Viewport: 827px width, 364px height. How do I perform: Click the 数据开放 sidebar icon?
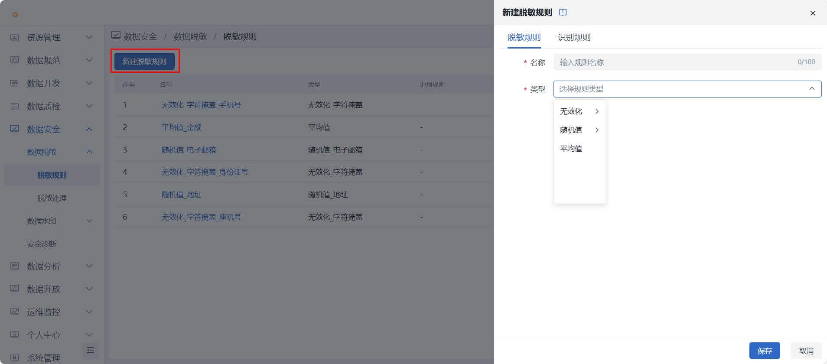click(14, 289)
